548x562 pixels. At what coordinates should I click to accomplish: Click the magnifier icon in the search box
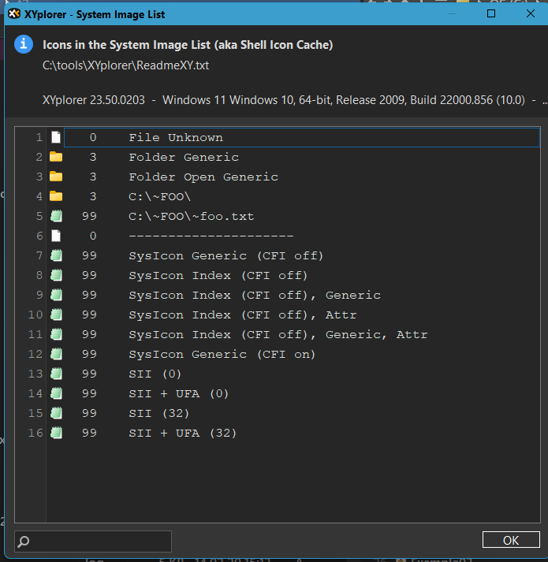click(24, 542)
